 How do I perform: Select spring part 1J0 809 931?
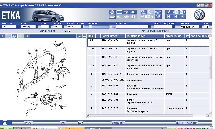coord(110,85)
